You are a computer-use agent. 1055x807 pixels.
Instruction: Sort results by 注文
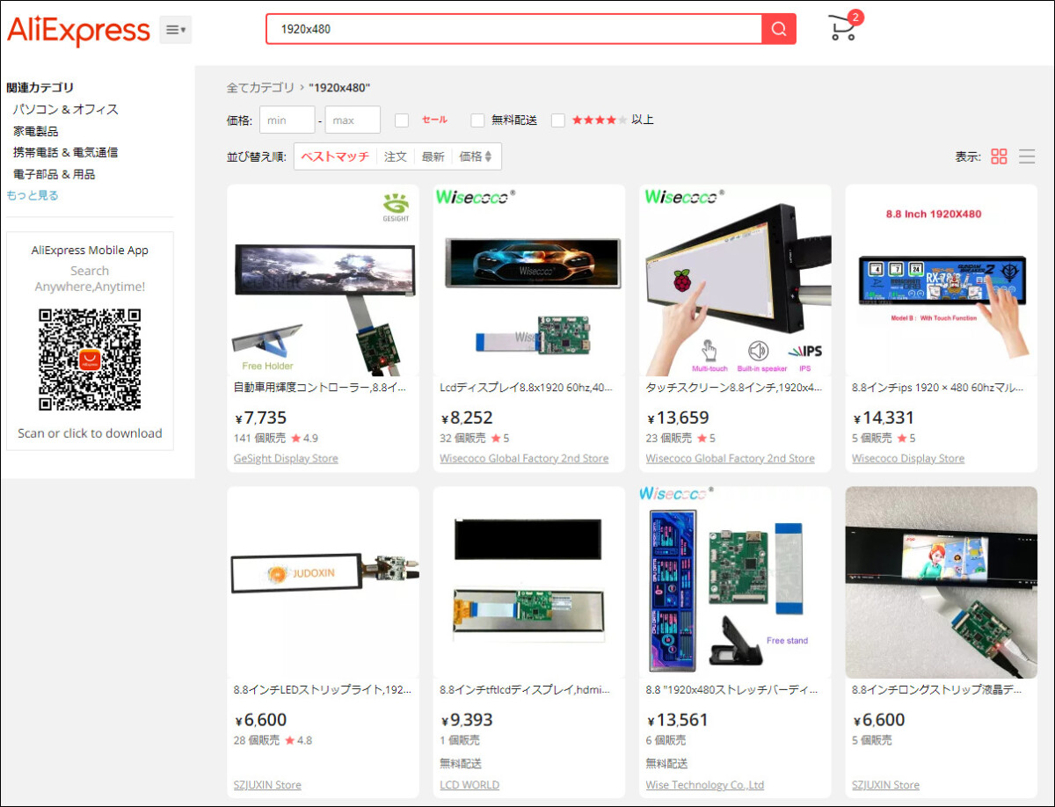click(x=396, y=156)
